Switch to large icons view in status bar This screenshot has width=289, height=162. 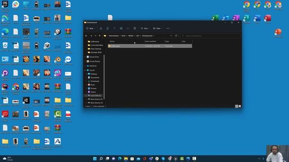[240, 106]
